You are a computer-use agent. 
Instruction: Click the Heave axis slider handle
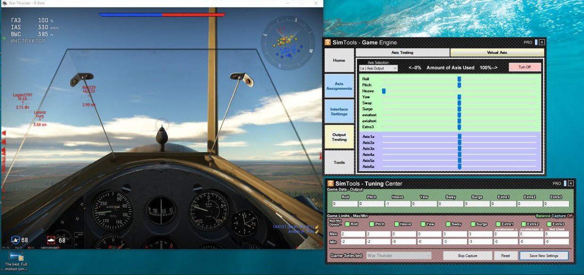384,91
